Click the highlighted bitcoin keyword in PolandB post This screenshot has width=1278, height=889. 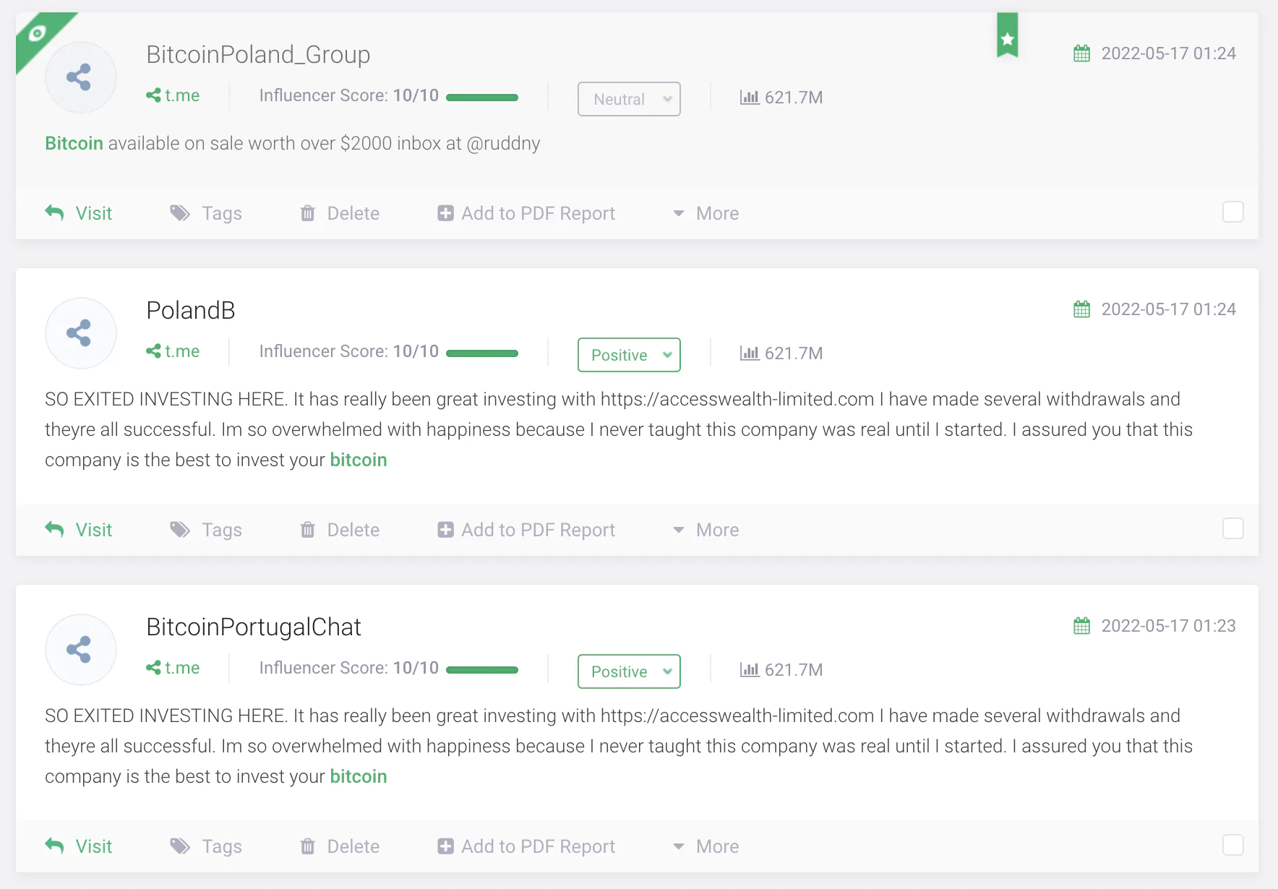pos(359,460)
